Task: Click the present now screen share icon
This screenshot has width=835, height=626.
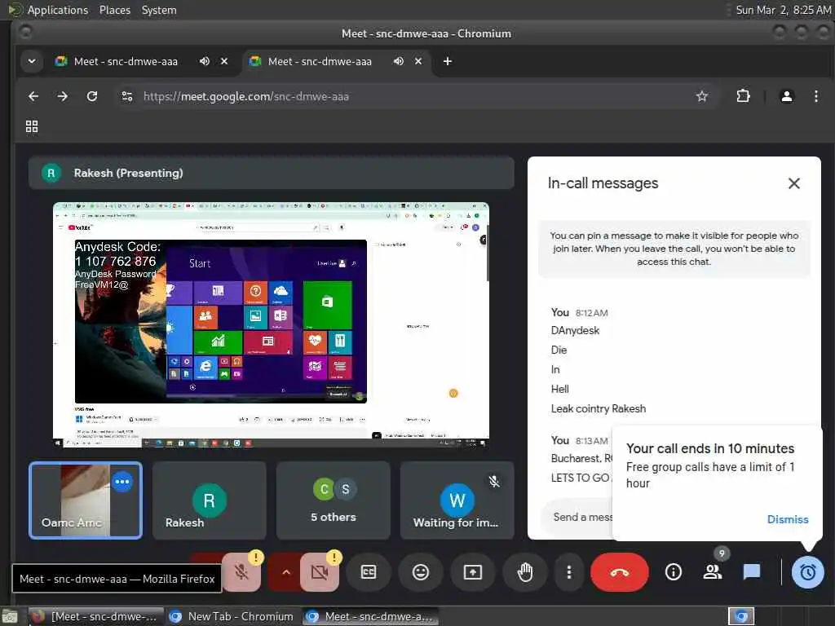Action: 472,572
